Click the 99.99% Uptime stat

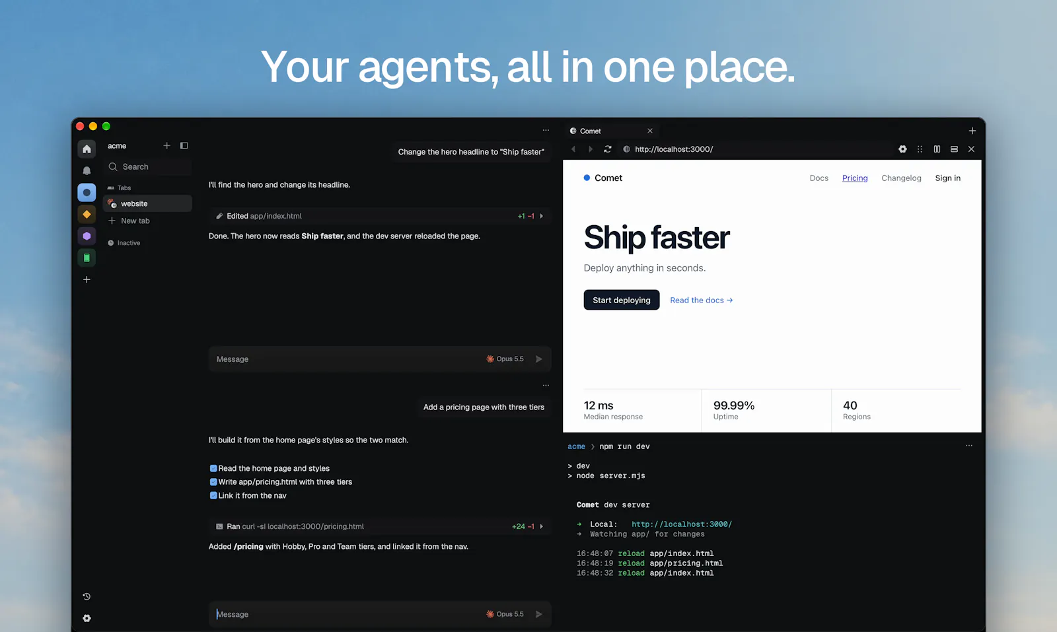[x=734, y=410]
